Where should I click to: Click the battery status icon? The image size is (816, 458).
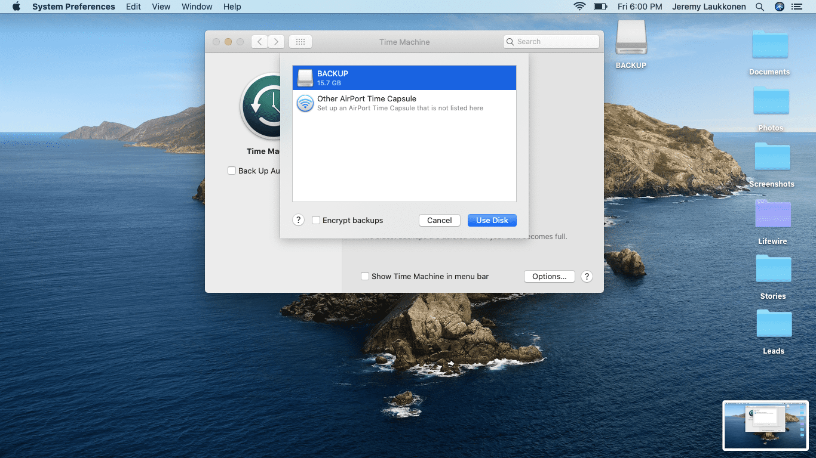coord(600,7)
